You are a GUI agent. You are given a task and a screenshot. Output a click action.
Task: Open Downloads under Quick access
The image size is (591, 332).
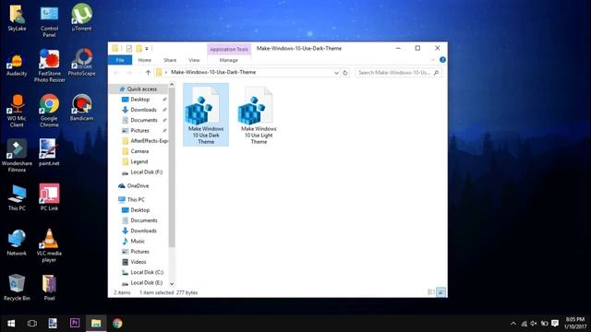point(143,110)
